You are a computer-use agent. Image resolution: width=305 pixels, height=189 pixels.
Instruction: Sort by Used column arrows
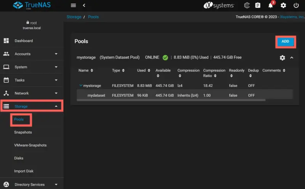[149, 70]
